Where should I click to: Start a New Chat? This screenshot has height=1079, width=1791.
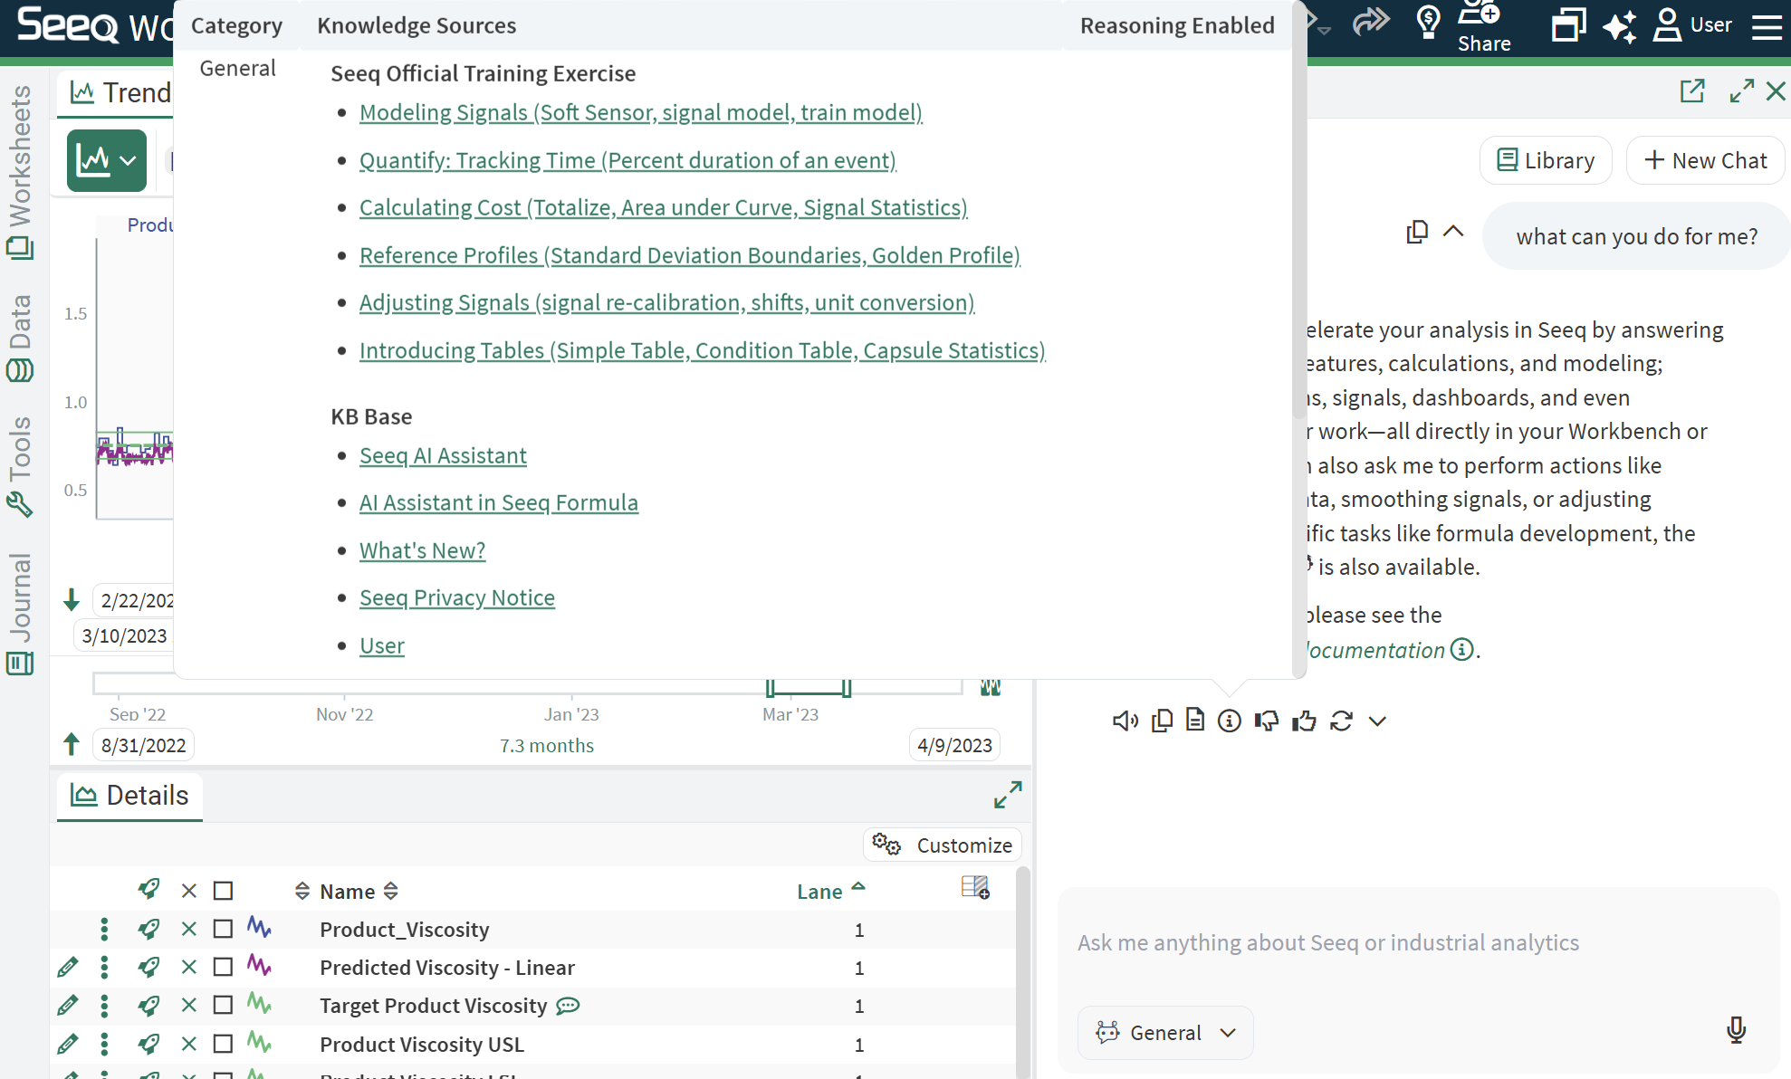[x=1705, y=160]
